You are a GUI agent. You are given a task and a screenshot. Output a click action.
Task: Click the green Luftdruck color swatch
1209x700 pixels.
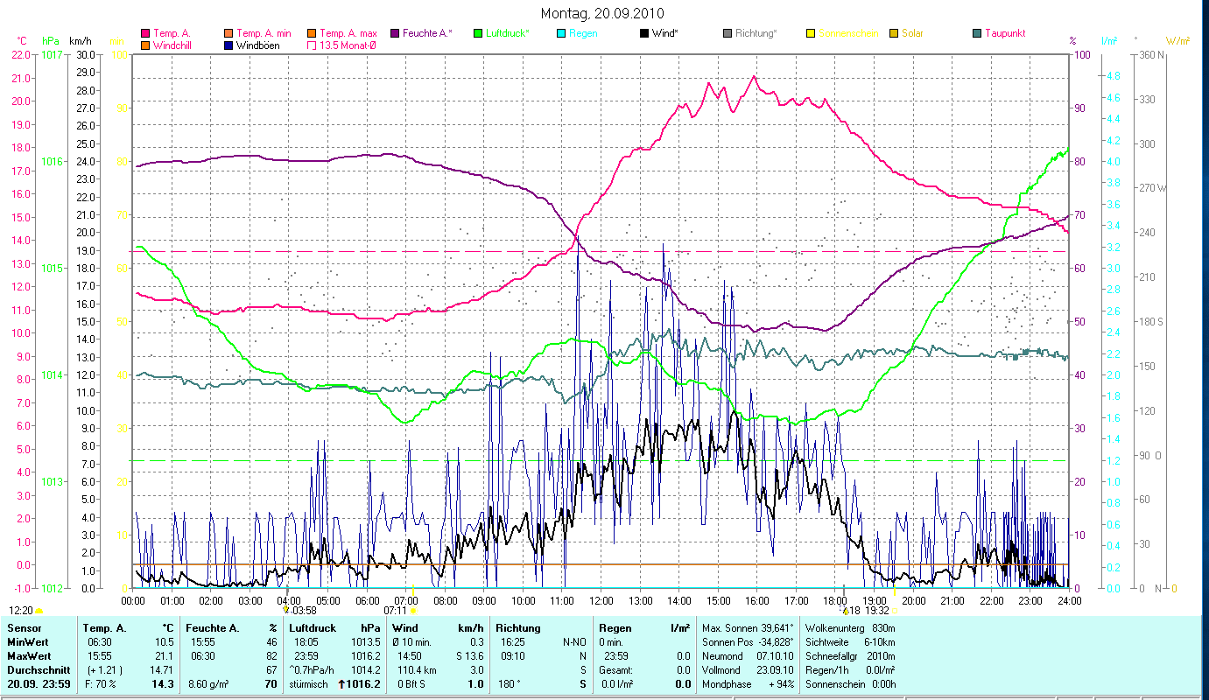click(478, 33)
